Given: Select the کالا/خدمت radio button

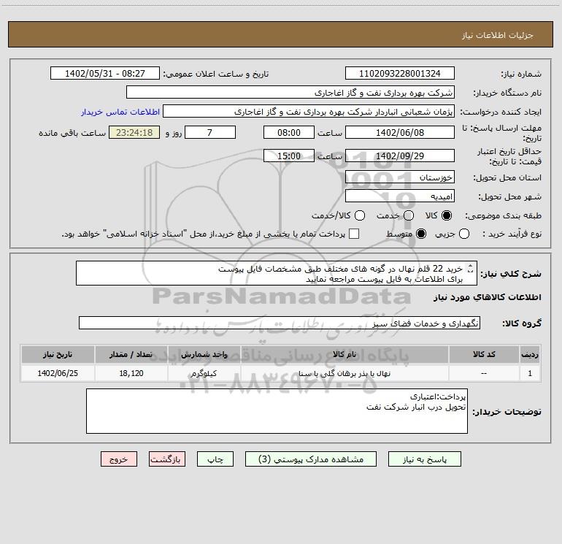Looking at the screenshot, I should tap(360, 215).
